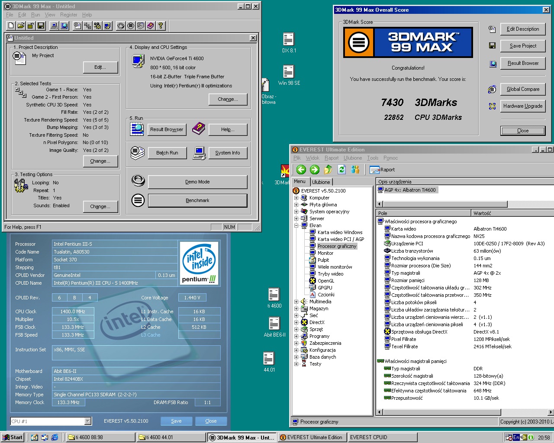Go forward with EVEREST green right arrow

click(x=315, y=170)
